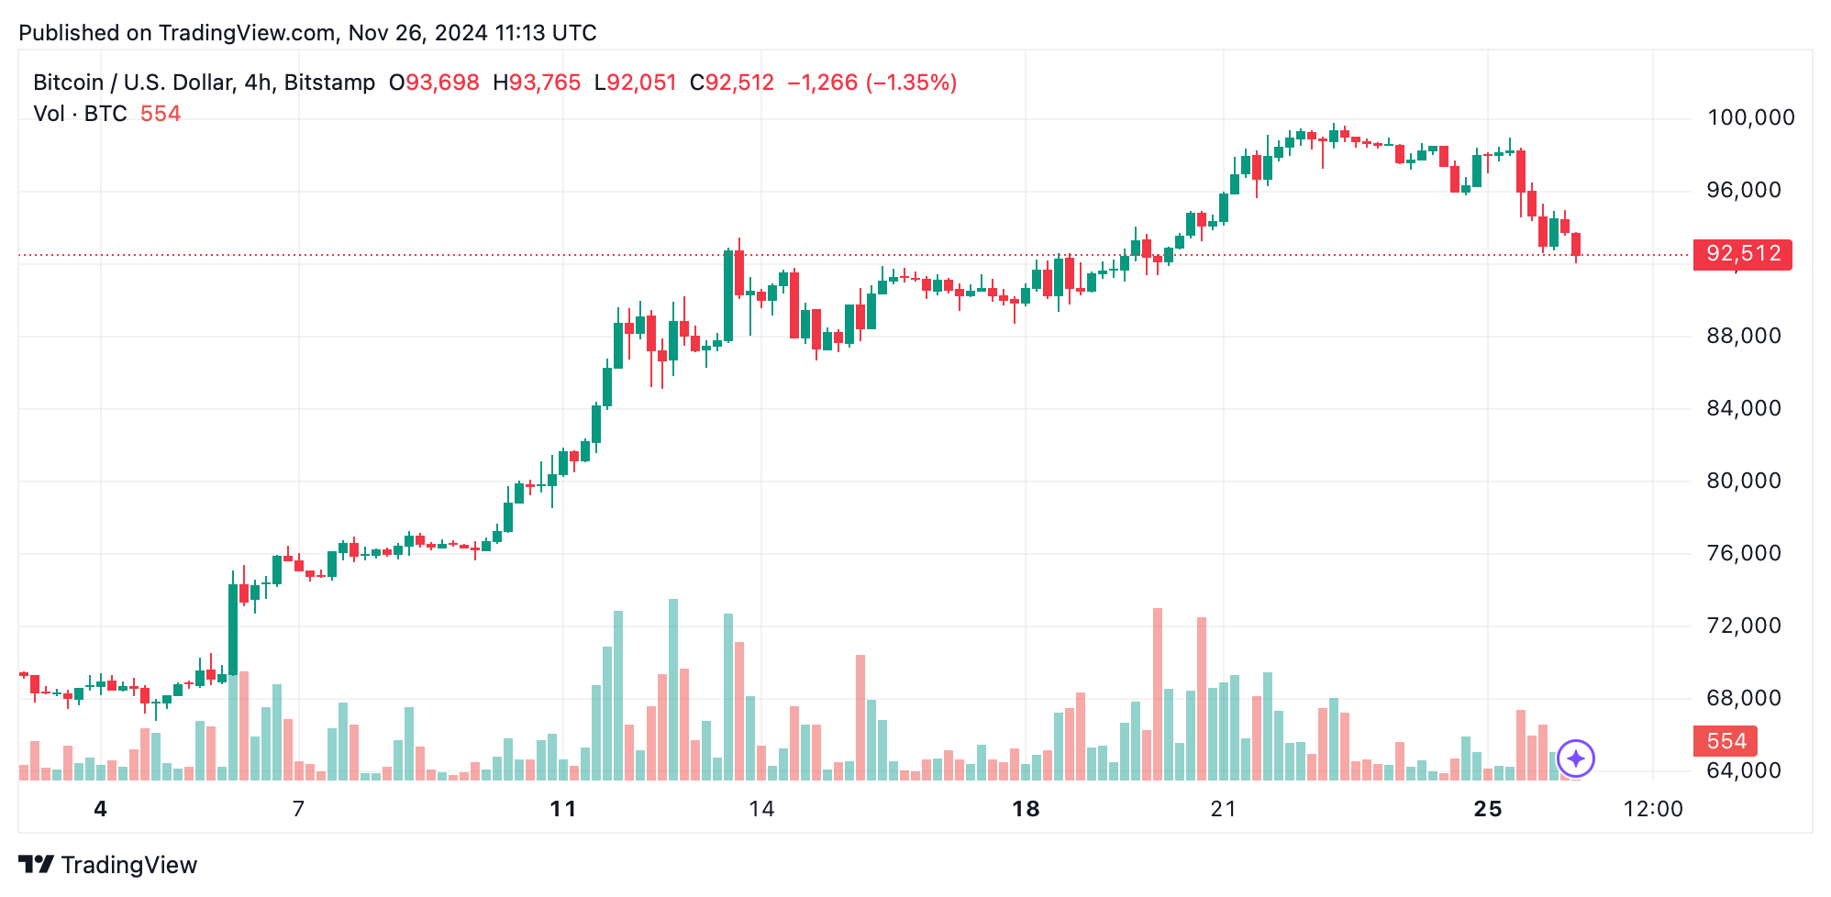
Task: Click the 18 date label on the time axis
Action: tap(1026, 809)
